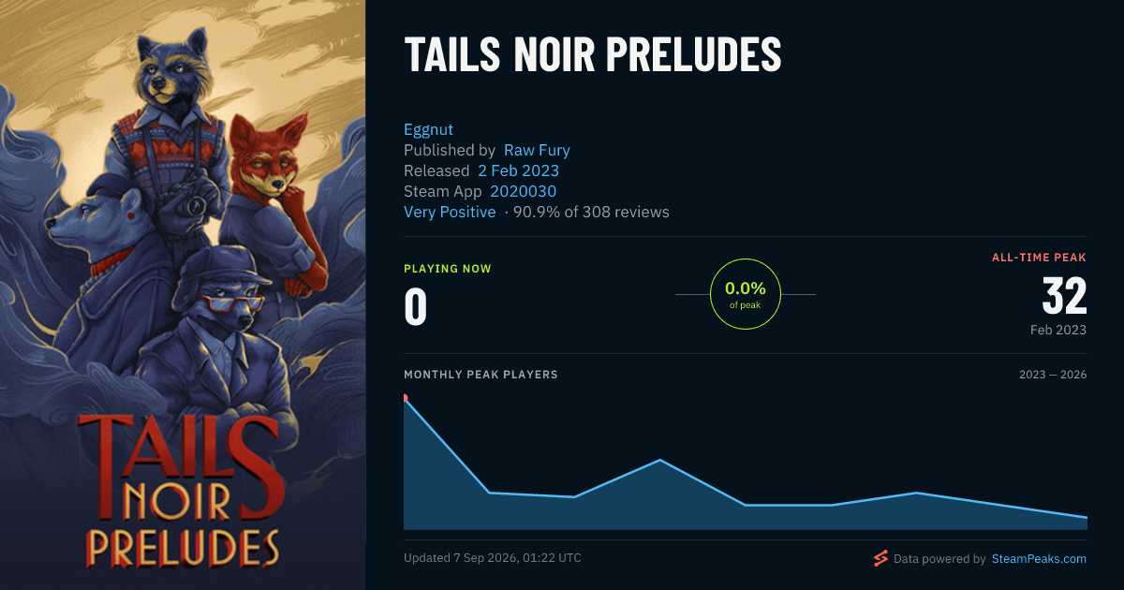This screenshot has width=1124, height=590.
Task: Open the Raw Fury publisher link
Action: pos(537,150)
